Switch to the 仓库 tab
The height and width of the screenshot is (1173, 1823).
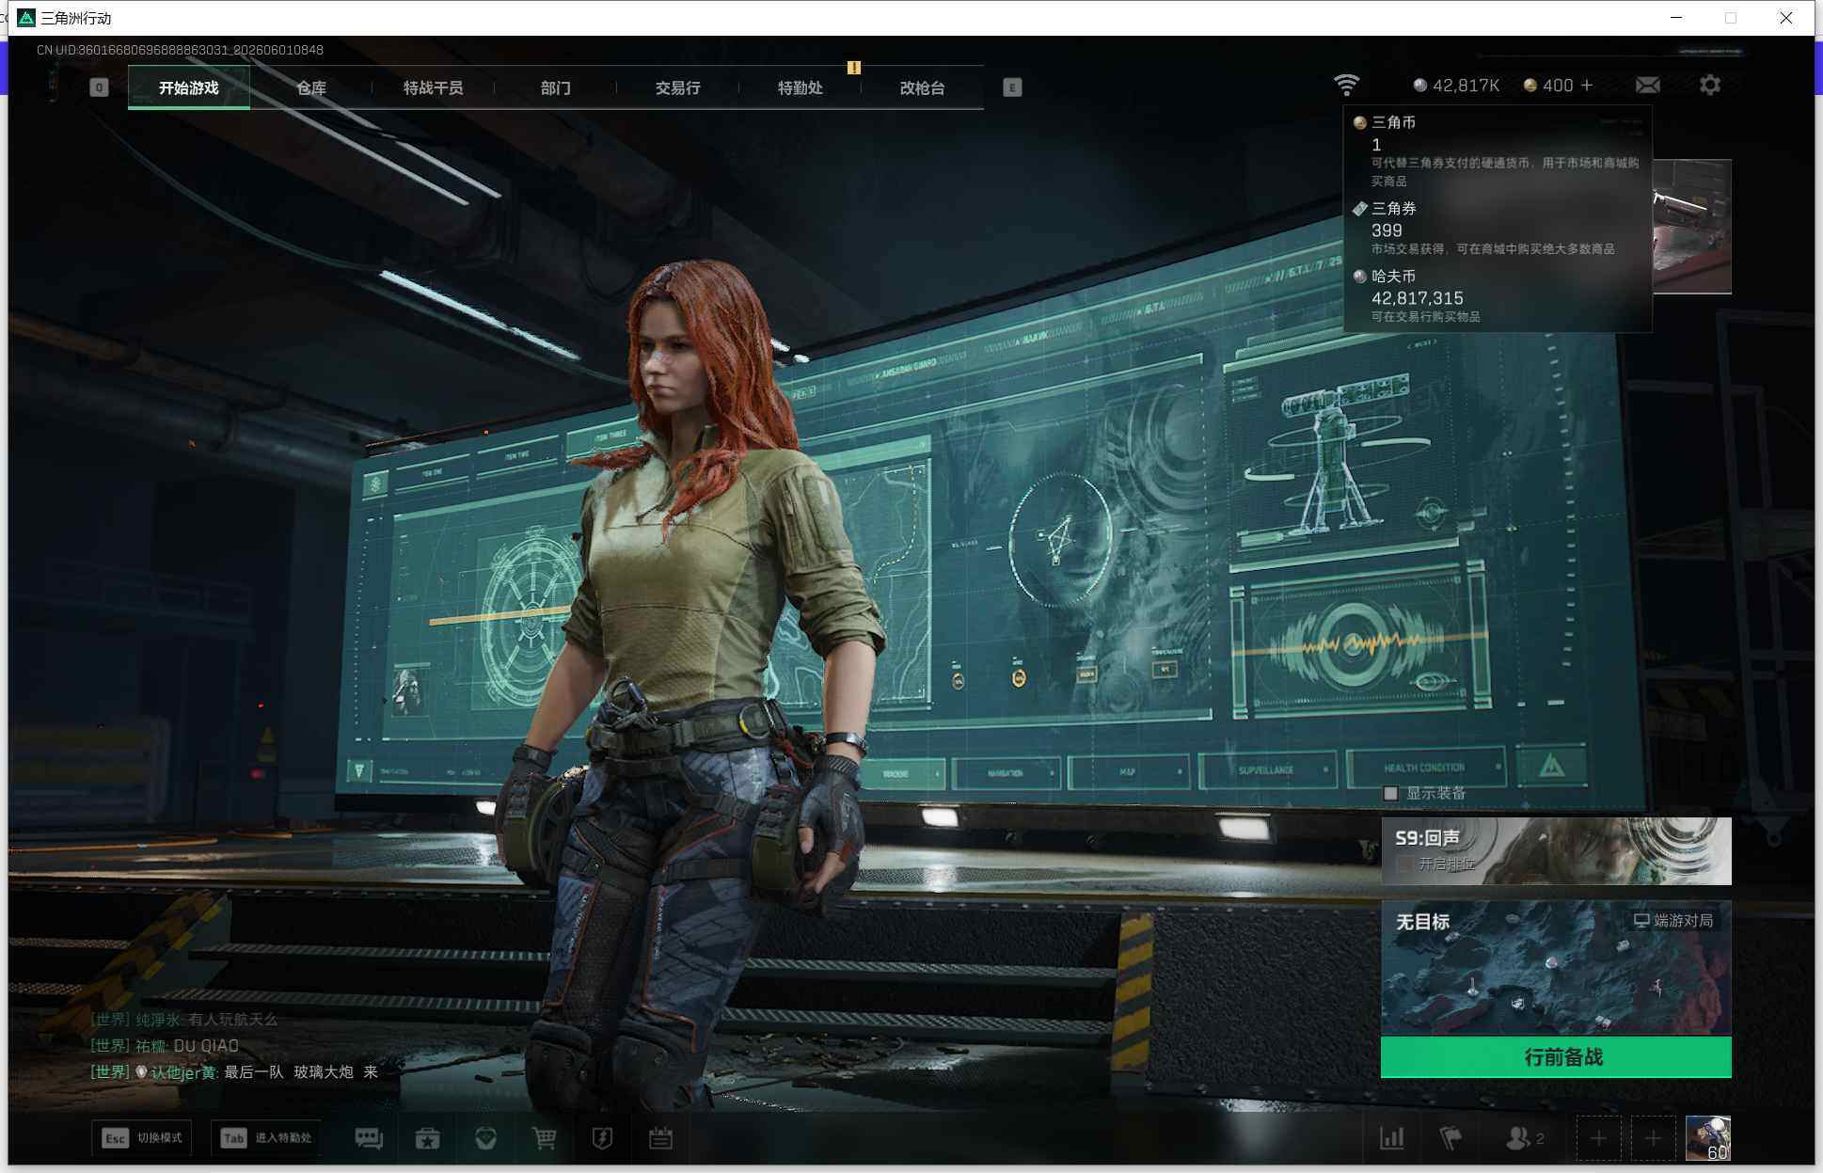click(311, 87)
